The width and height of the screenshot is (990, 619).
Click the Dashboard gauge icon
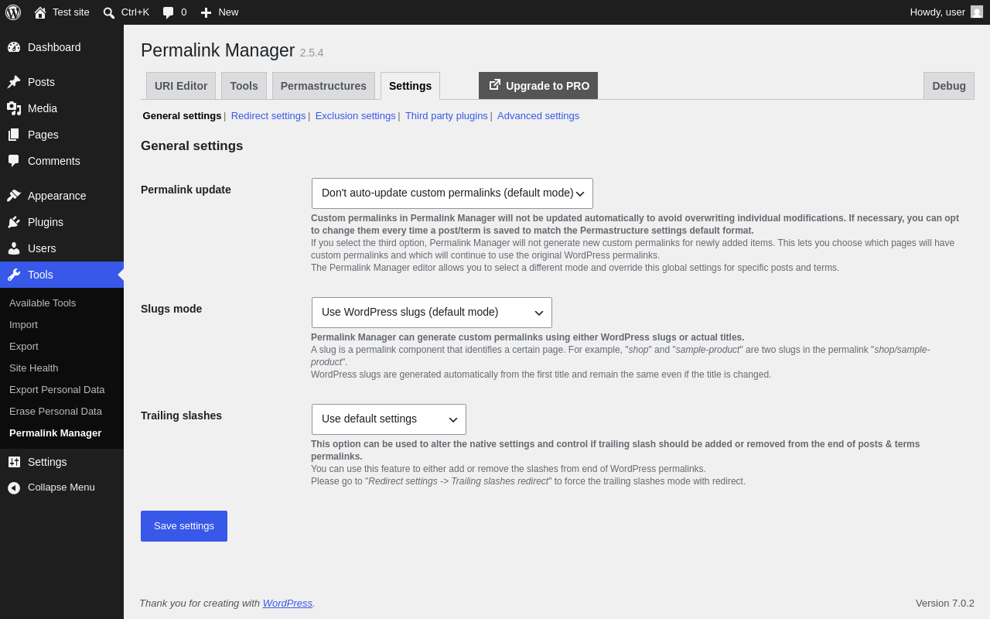pos(14,47)
